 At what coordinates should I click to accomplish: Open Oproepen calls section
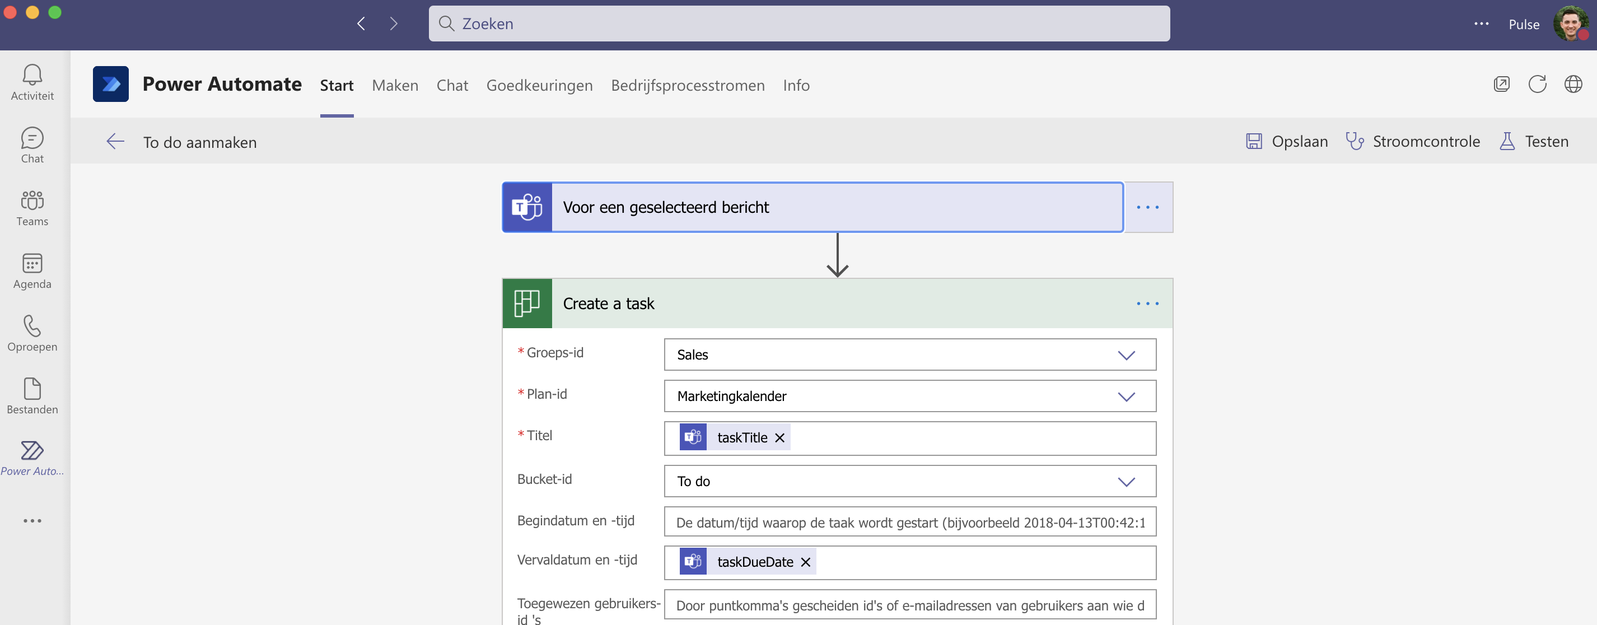click(x=32, y=334)
